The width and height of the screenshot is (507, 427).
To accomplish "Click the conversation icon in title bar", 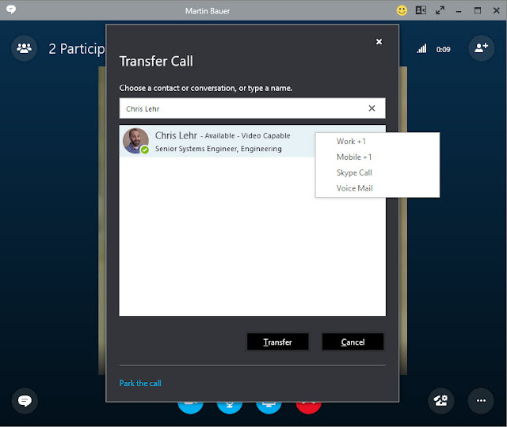I will tap(11, 9).
